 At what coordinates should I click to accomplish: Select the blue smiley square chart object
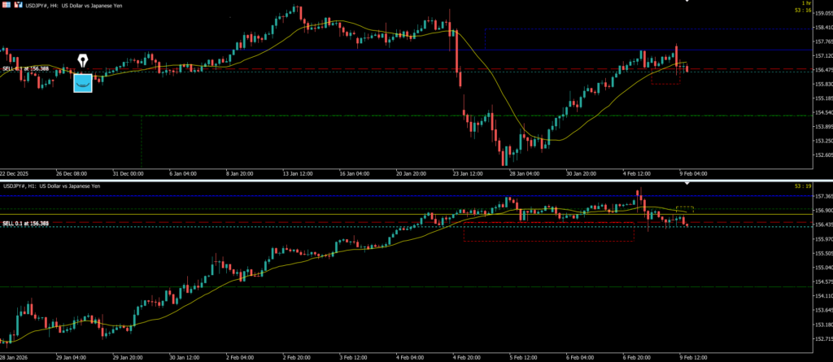(82, 82)
